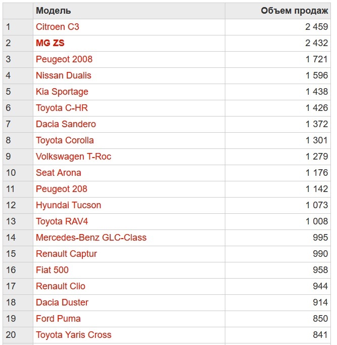Open Kia Sportage model page
This screenshot has width=337, height=345.
click(62, 92)
